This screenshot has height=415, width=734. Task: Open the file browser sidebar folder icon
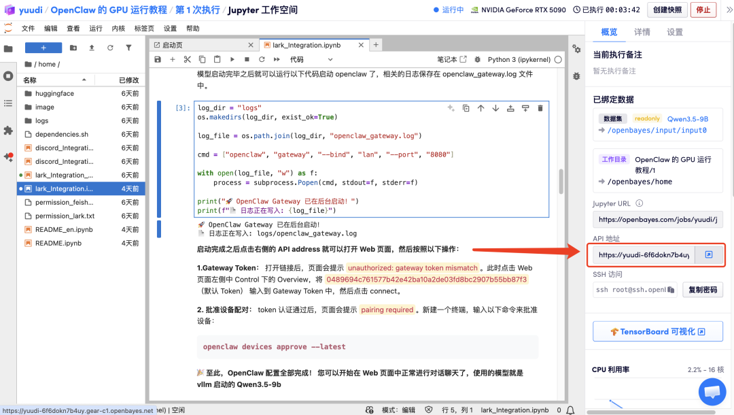coord(8,49)
